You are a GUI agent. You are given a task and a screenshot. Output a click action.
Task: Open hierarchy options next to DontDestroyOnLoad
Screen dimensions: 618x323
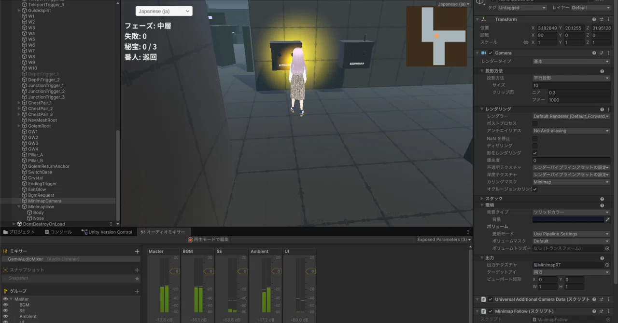[111, 224]
